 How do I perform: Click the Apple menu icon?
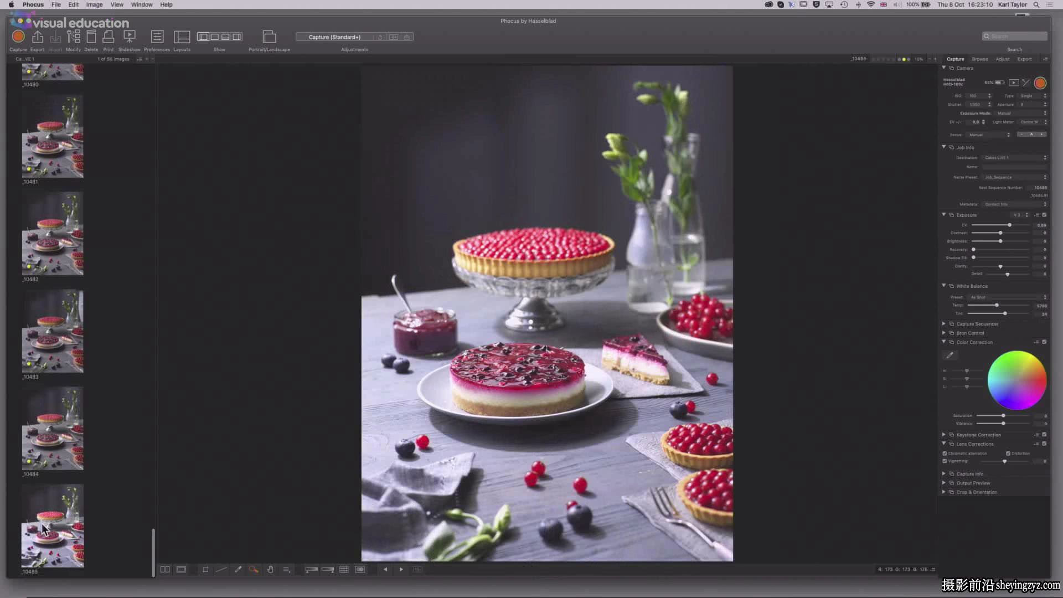[x=11, y=4]
